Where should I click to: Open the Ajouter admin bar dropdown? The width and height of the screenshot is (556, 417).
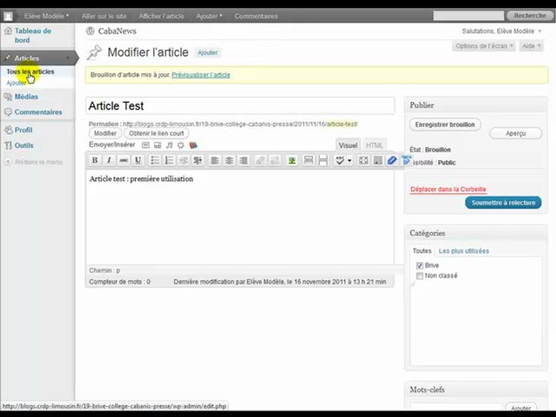pyautogui.click(x=209, y=16)
